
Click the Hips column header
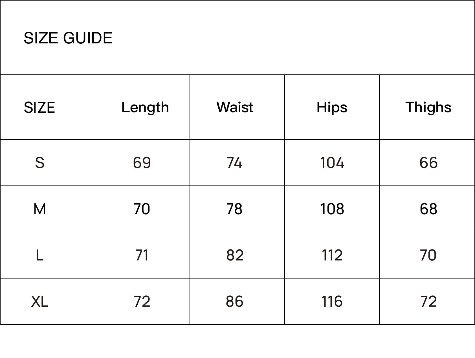tap(332, 107)
